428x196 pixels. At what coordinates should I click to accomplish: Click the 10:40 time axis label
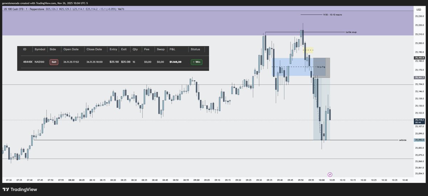(x=404, y=180)
